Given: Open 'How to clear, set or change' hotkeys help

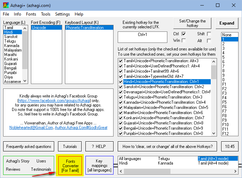Looking at the screenshot, I should (x=167, y=146).
